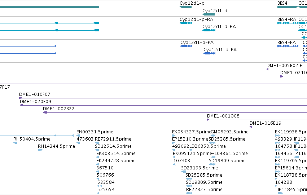Select the DME1-001O08 clone label
Screen dimensions: 307x195
(223, 116)
